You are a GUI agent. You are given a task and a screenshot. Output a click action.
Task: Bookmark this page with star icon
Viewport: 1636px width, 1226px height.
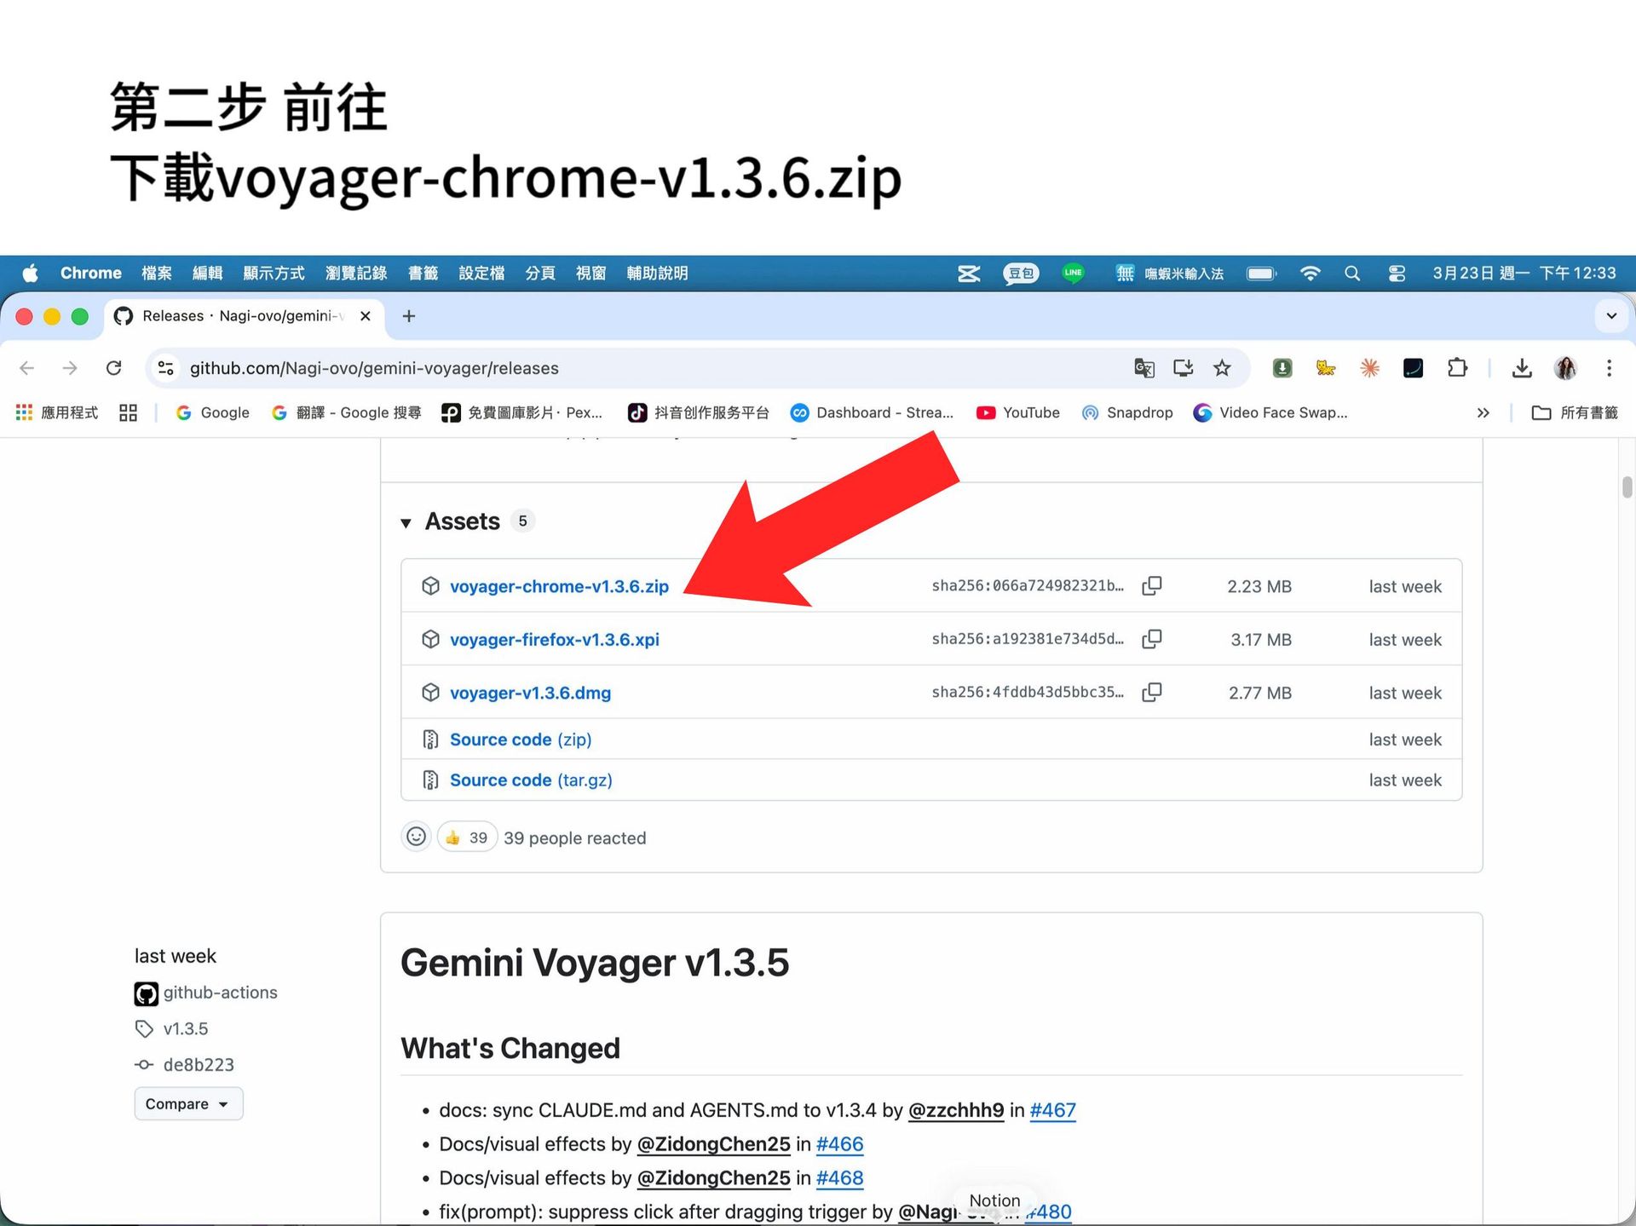click(1222, 368)
